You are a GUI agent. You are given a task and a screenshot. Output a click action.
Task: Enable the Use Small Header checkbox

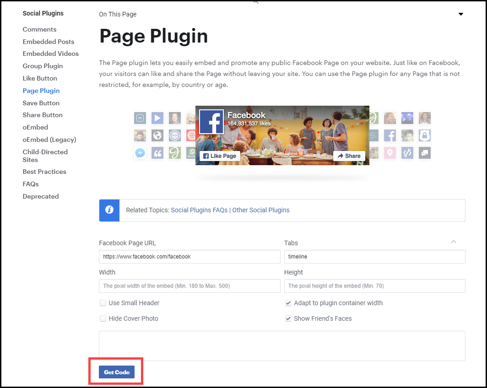(x=103, y=303)
